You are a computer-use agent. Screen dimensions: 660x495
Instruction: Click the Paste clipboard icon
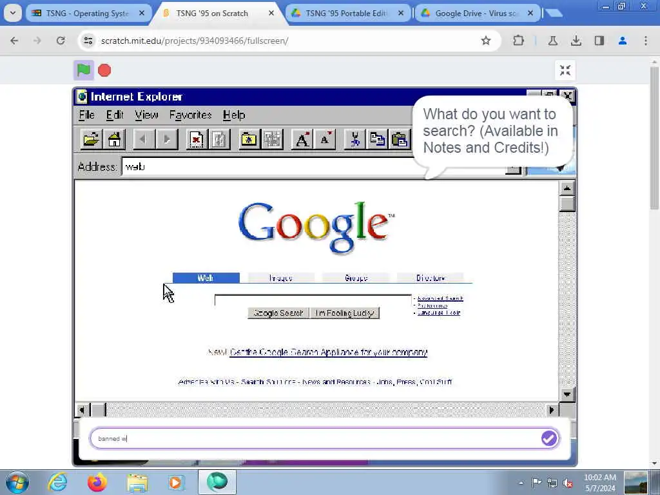(x=400, y=139)
